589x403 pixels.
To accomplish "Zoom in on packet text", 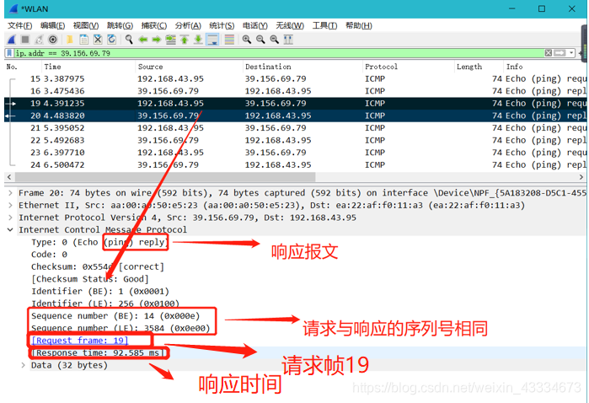I will coord(247,40).
